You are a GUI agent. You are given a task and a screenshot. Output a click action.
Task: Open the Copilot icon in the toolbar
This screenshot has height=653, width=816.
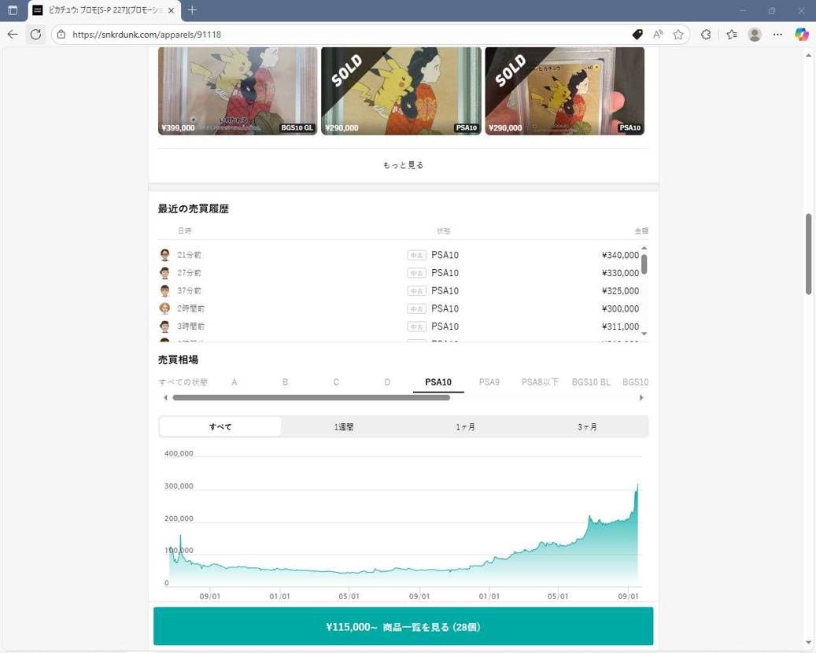tap(801, 35)
